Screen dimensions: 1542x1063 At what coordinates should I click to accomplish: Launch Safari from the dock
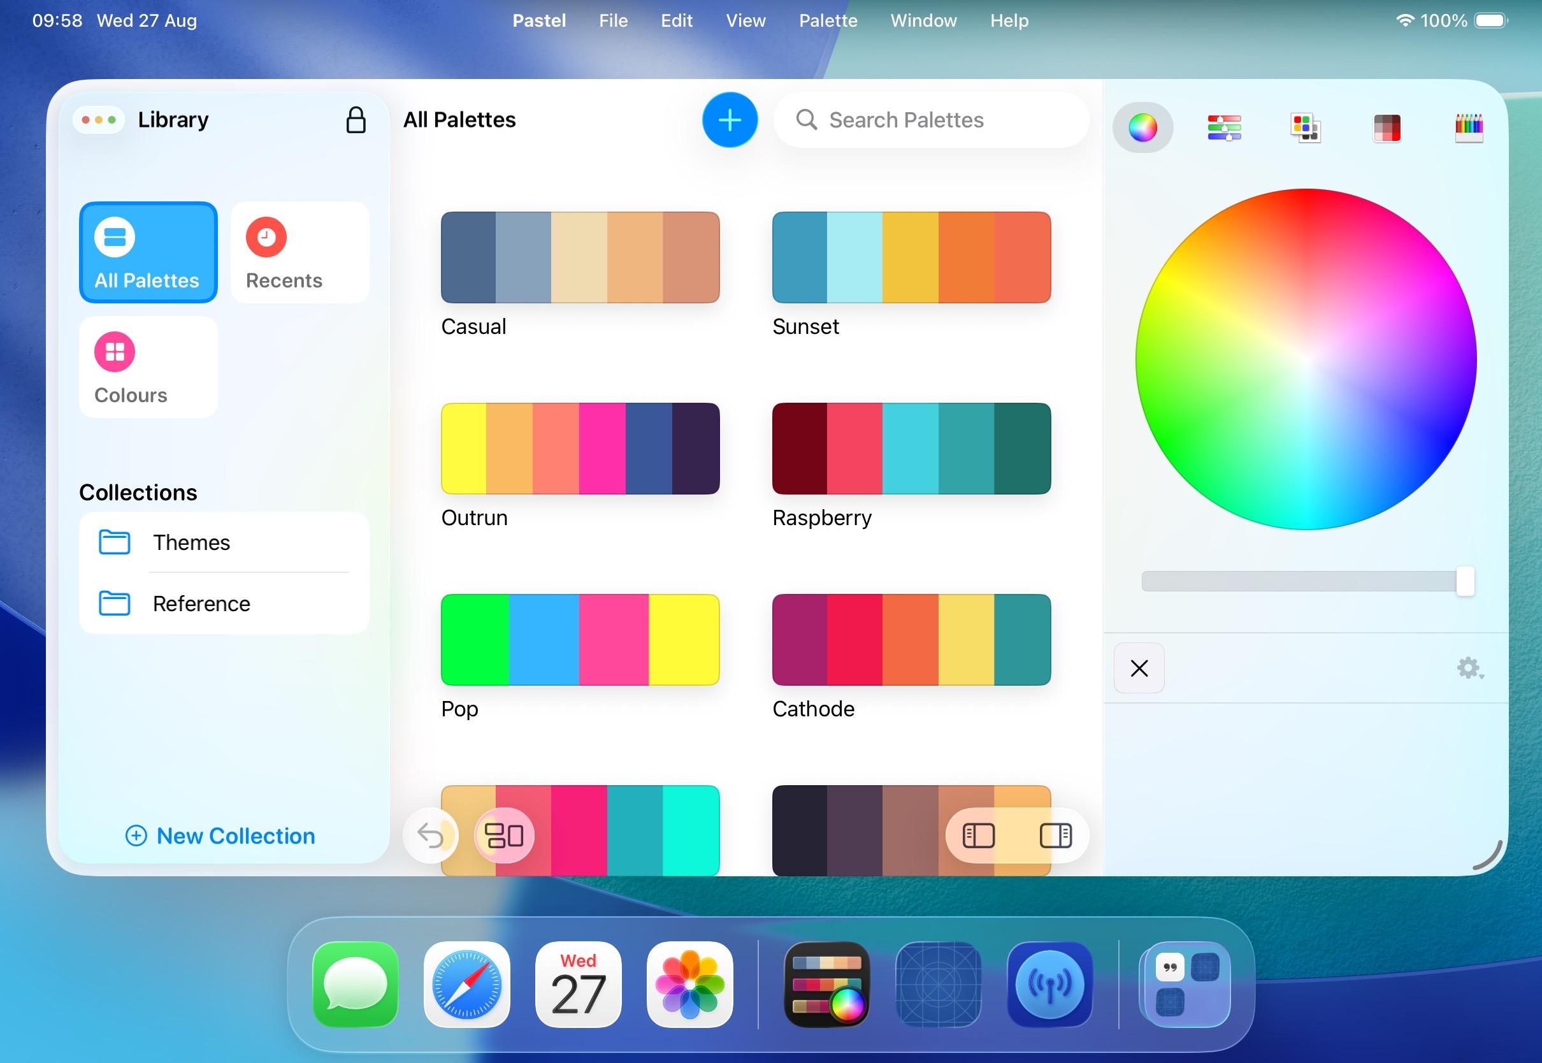click(466, 985)
